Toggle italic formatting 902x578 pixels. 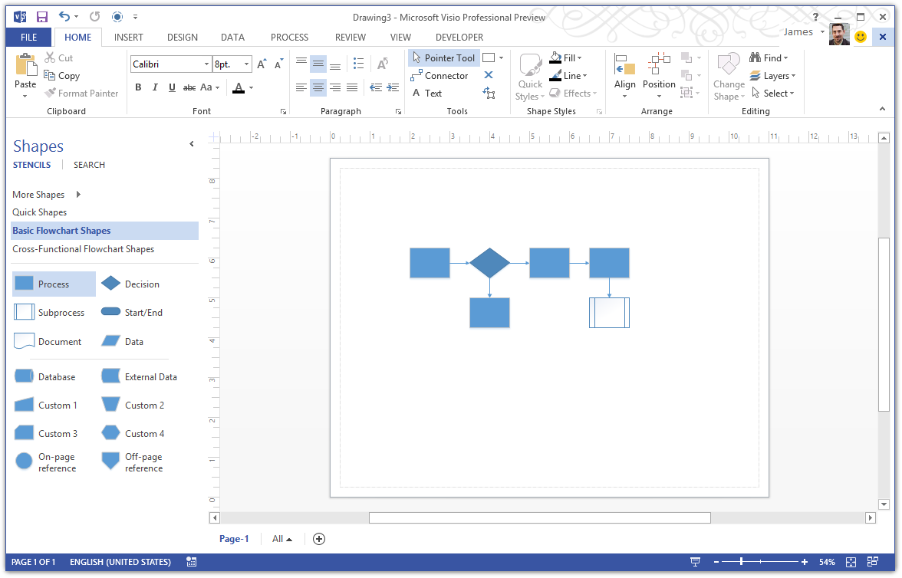[153, 87]
